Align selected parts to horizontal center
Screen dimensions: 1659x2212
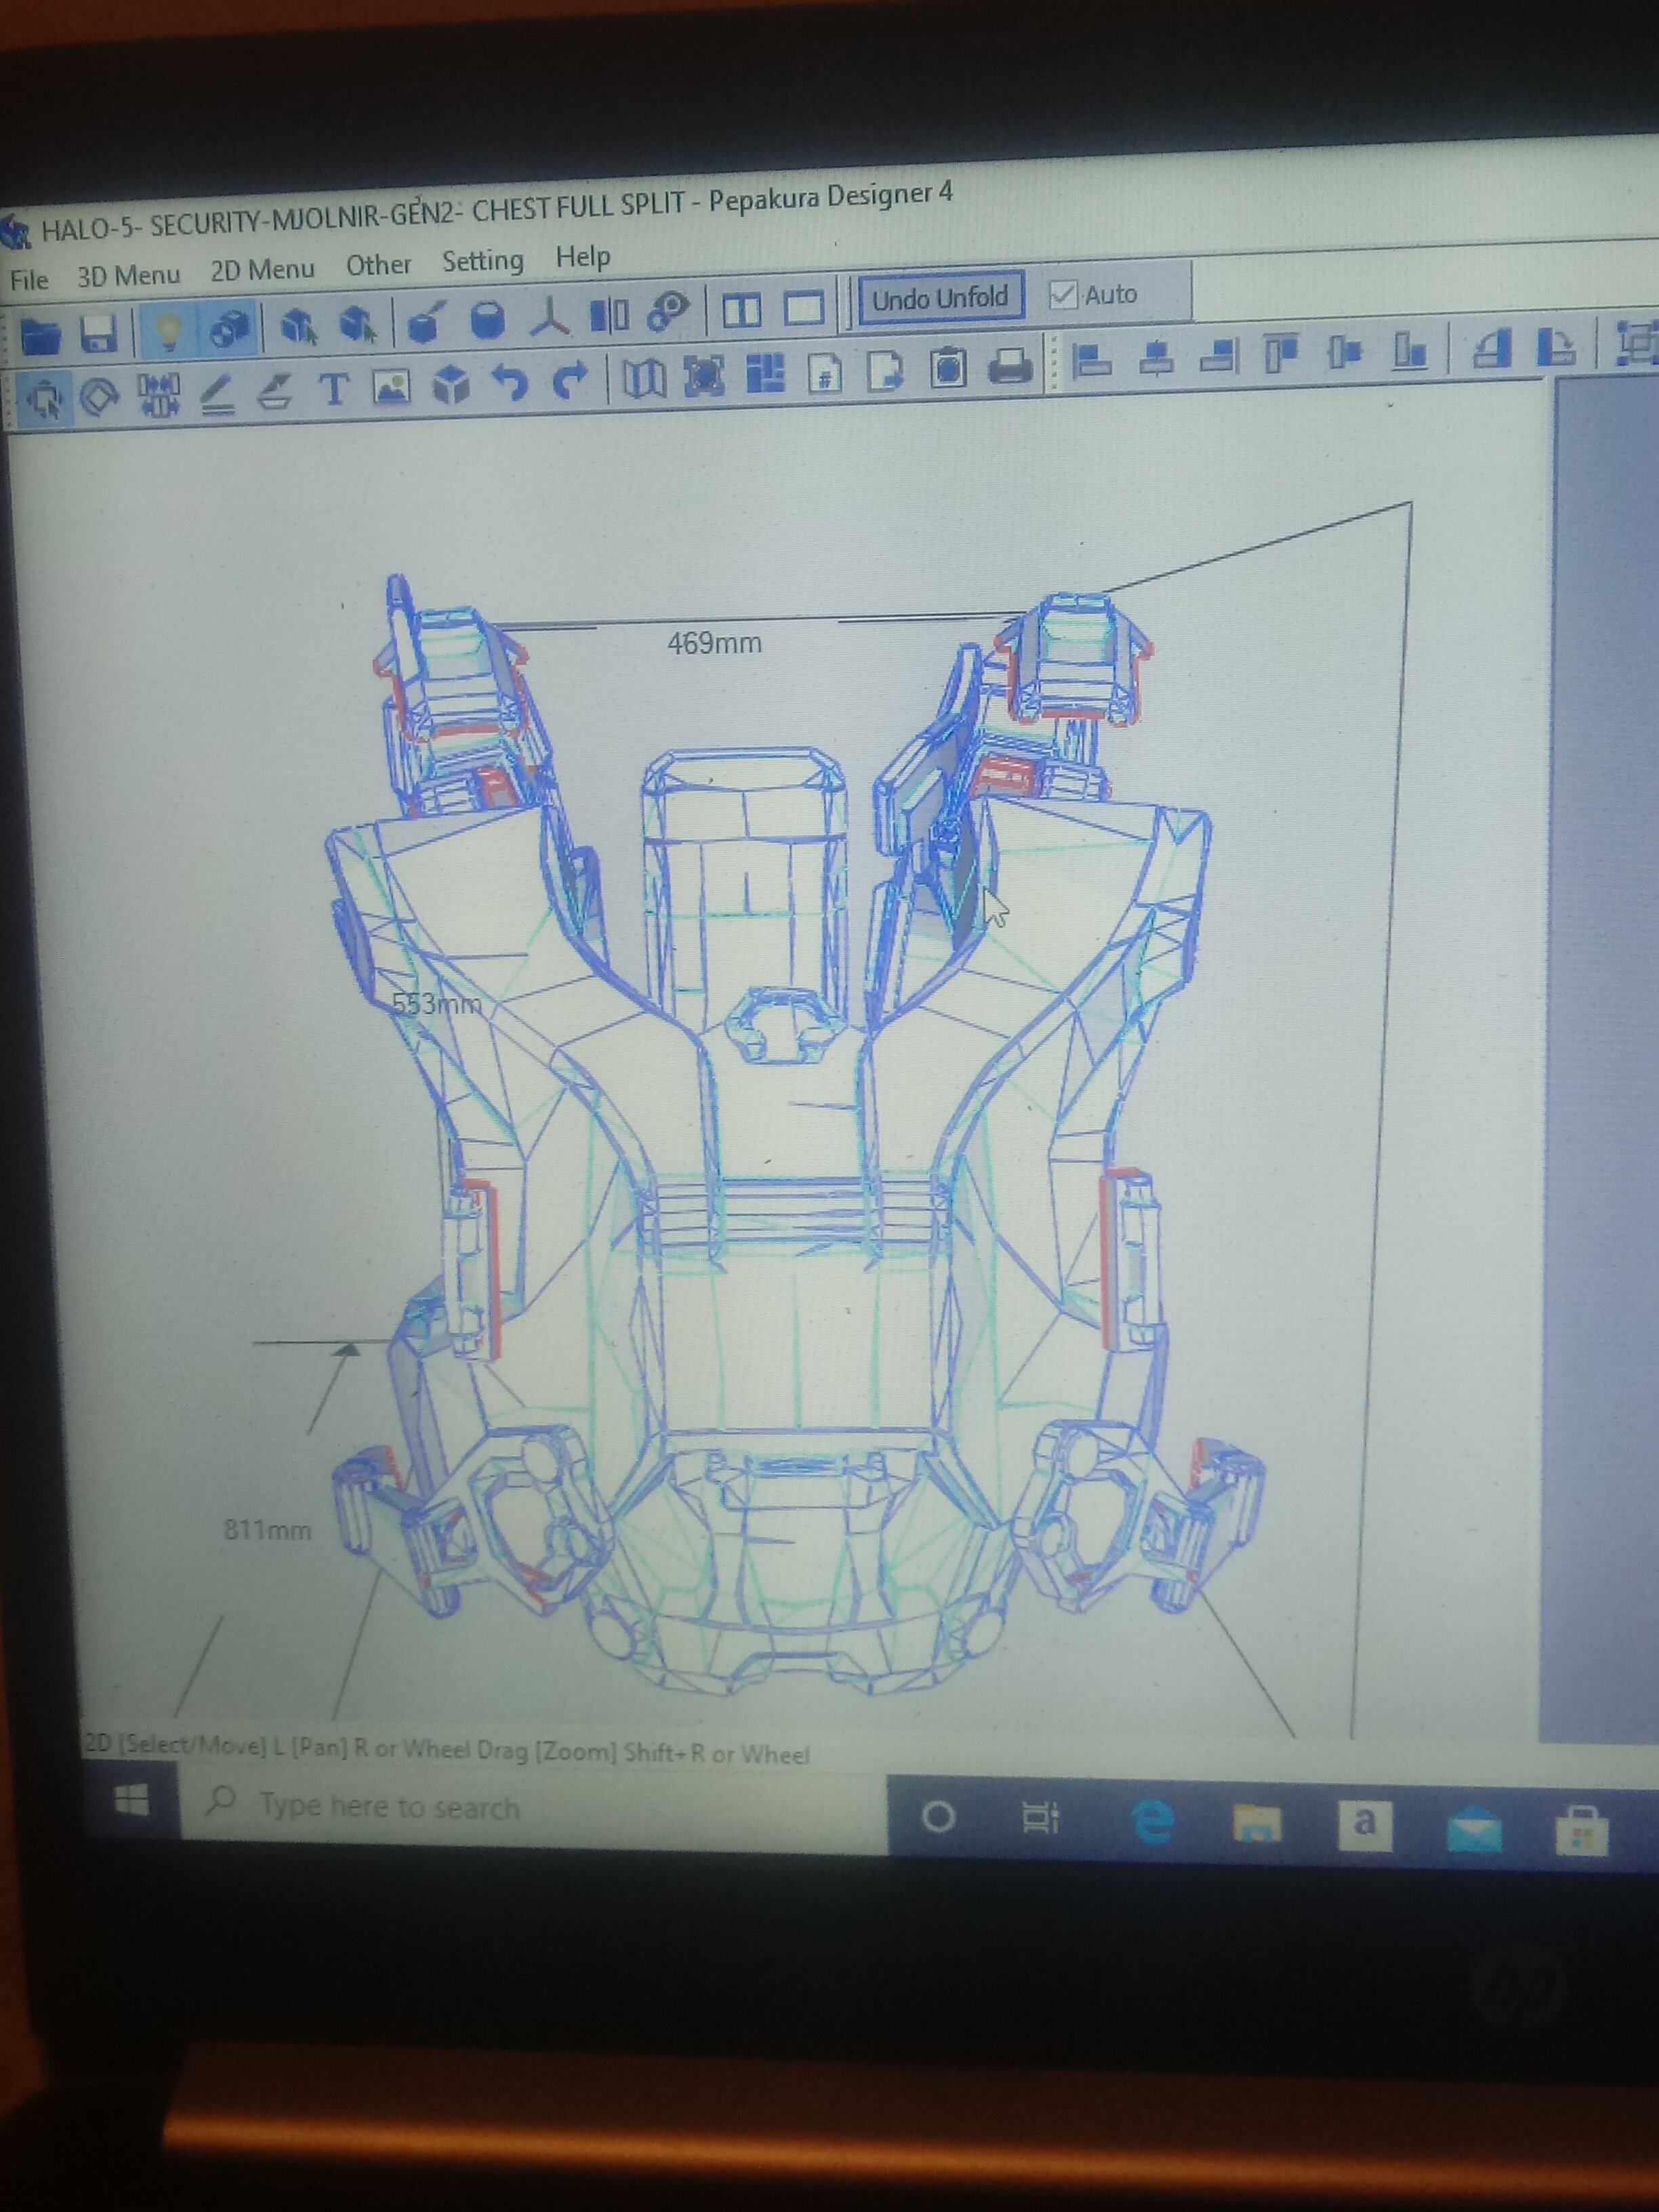pos(1157,358)
